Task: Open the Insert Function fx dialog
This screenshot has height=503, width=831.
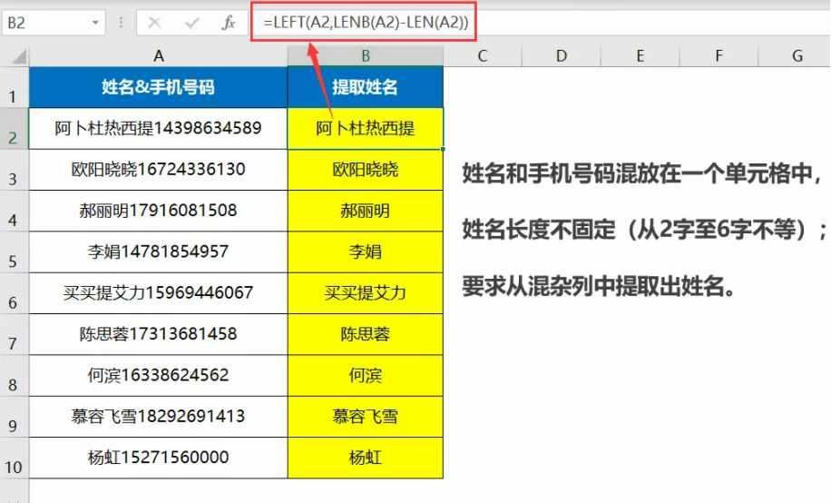Action: 229,23
